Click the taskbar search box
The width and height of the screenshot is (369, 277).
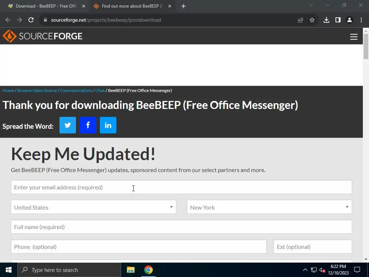tap(69, 270)
